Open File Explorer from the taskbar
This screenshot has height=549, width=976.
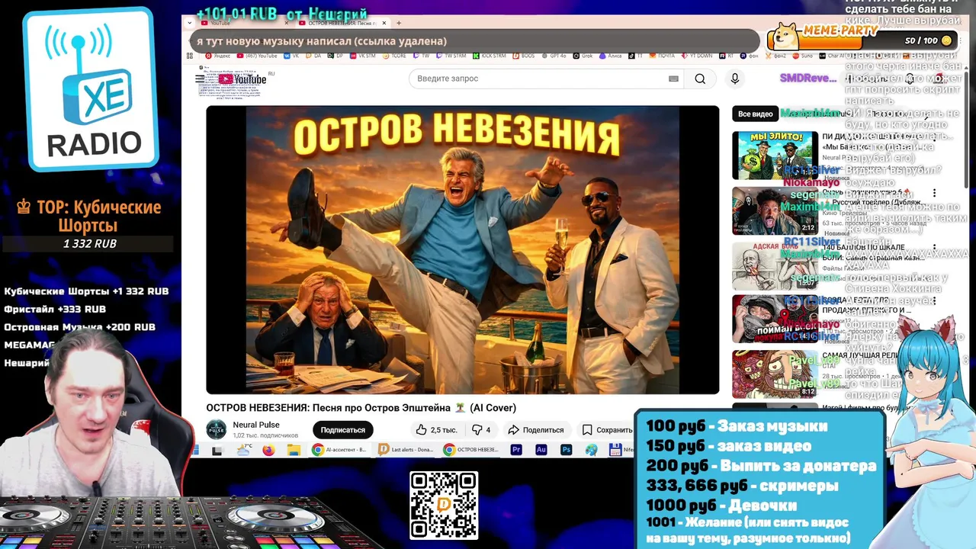tap(294, 450)
